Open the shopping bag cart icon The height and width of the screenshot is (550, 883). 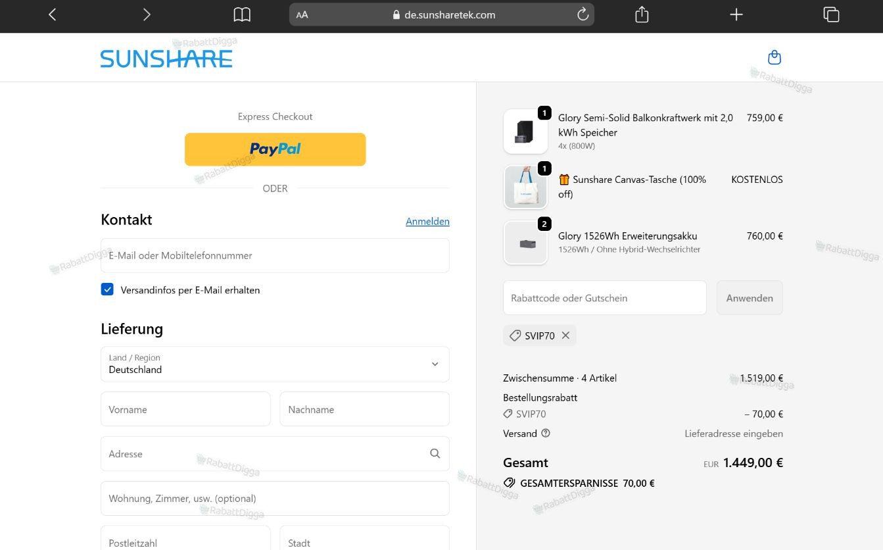coord(775,57)
